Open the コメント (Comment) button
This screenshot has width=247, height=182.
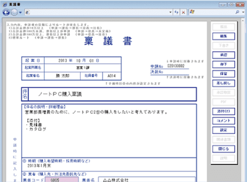224,121
